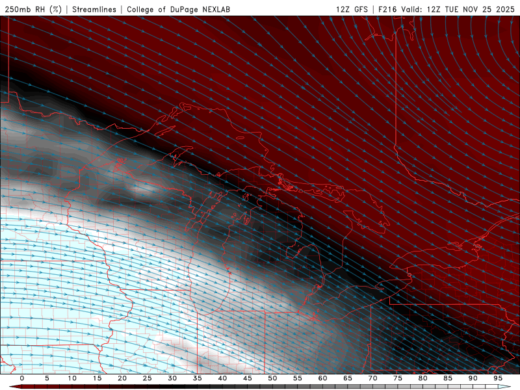The image size is (520, 390).
Task: Click the colorbar label "60"
Action: pos(322,378)
